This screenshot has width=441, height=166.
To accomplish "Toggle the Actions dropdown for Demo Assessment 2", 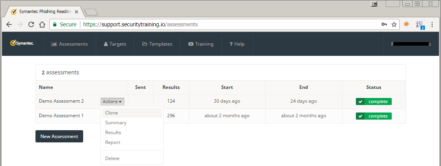I will (x=112, y=101).
